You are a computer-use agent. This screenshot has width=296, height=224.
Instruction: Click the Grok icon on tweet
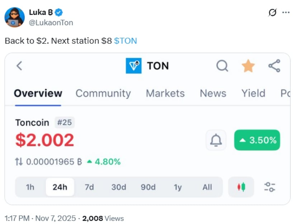[272, 13]
